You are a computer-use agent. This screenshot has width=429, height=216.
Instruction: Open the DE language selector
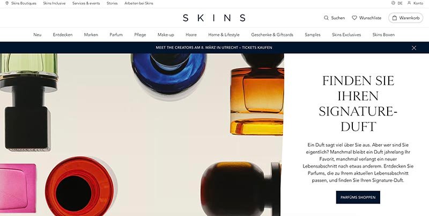(400, 3)
